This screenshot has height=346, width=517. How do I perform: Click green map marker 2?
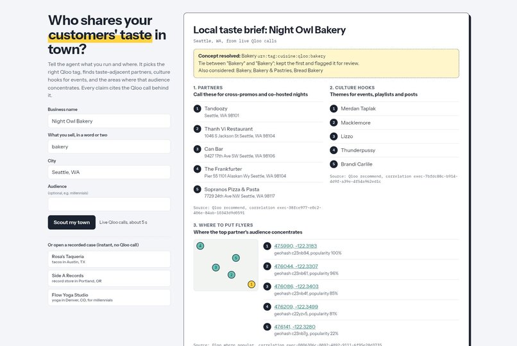coord(232,275)
